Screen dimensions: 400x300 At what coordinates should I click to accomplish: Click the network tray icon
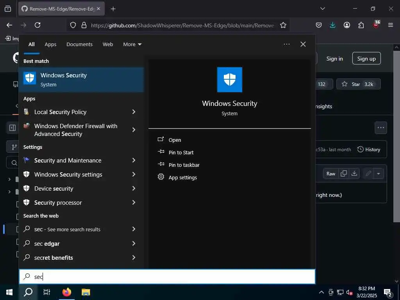click(340, 292)
